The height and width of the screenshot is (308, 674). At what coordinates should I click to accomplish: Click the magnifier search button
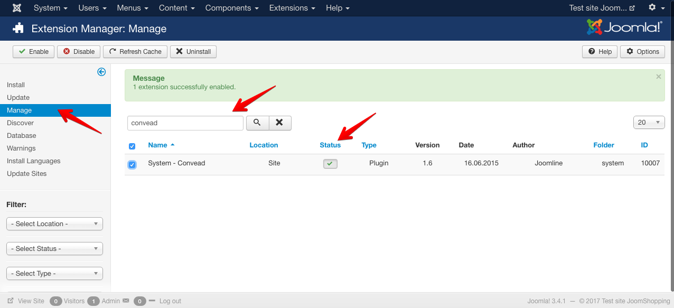(257, 123)
